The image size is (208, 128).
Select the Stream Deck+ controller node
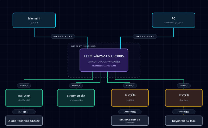click(x=76, y=98)
